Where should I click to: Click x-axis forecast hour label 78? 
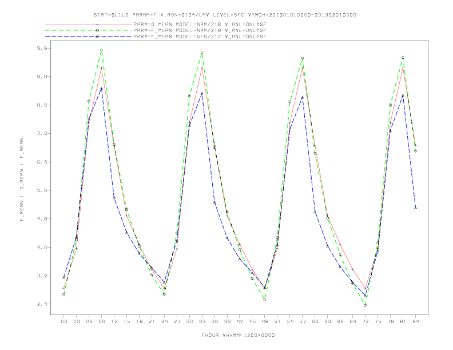(390, 321)
